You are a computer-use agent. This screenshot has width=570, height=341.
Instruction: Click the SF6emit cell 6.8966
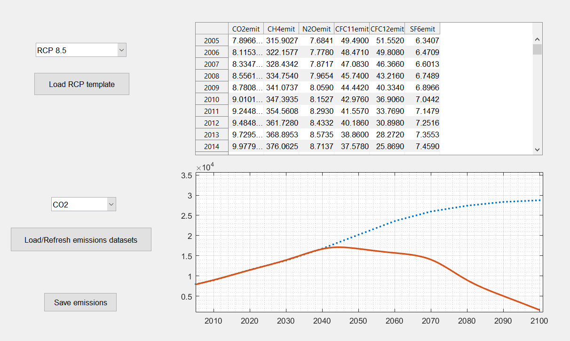pos(422,88)
